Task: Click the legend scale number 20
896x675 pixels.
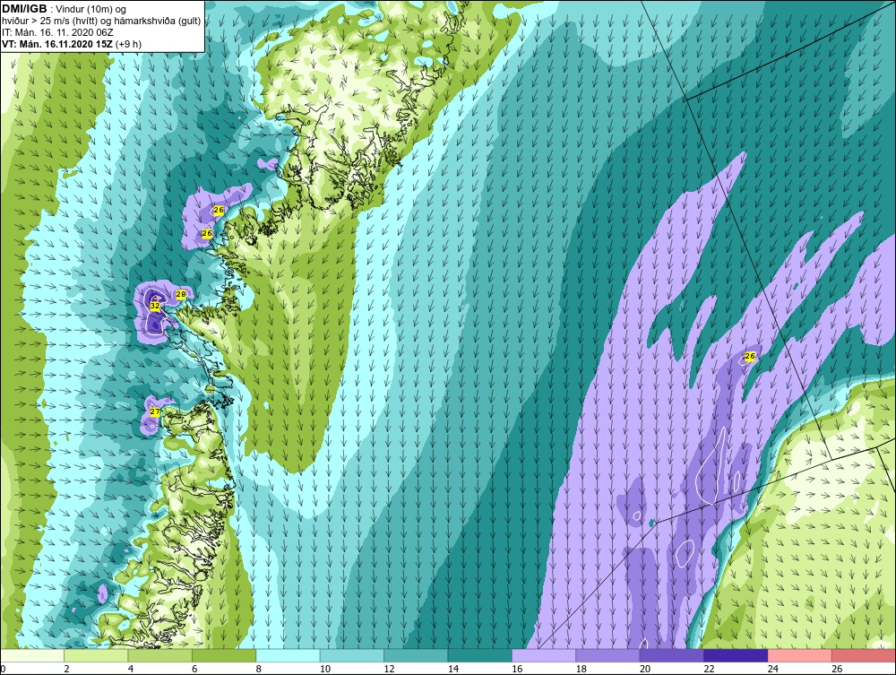Action: coord(644,669)
